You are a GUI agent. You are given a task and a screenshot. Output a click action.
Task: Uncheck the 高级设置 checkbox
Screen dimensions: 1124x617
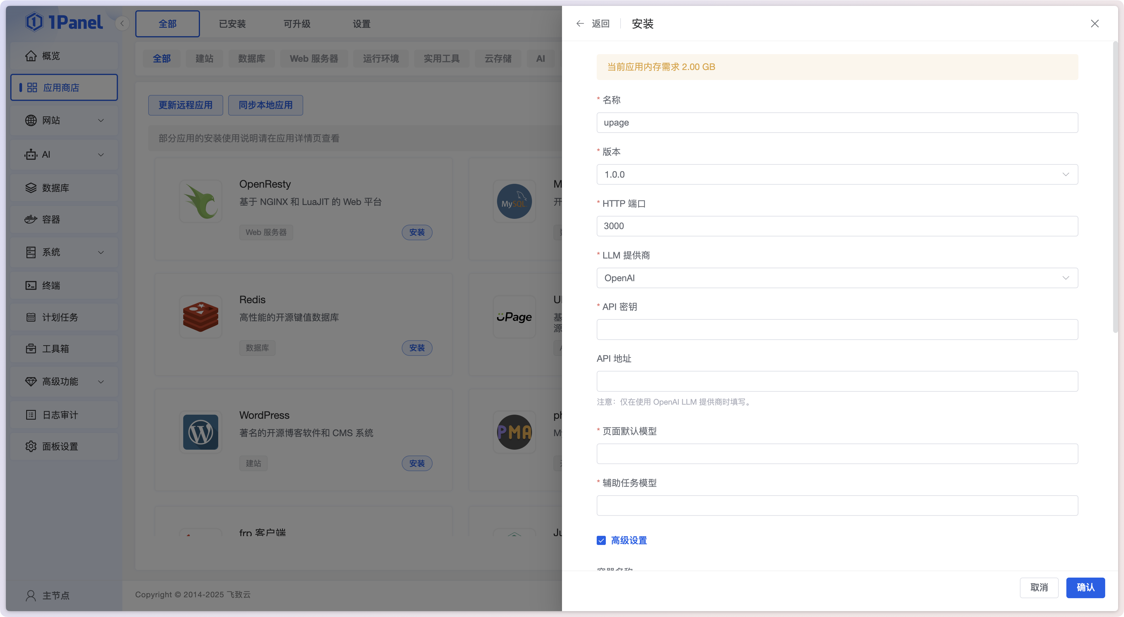tap(601, 540)
